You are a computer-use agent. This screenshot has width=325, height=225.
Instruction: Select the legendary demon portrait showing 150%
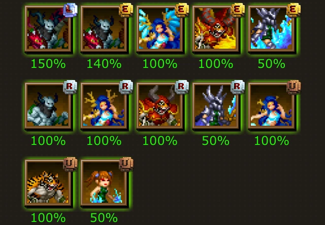(48, 29)
